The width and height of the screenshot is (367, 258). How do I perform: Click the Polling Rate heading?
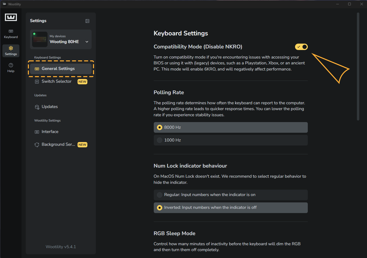(x=169, y=92)
